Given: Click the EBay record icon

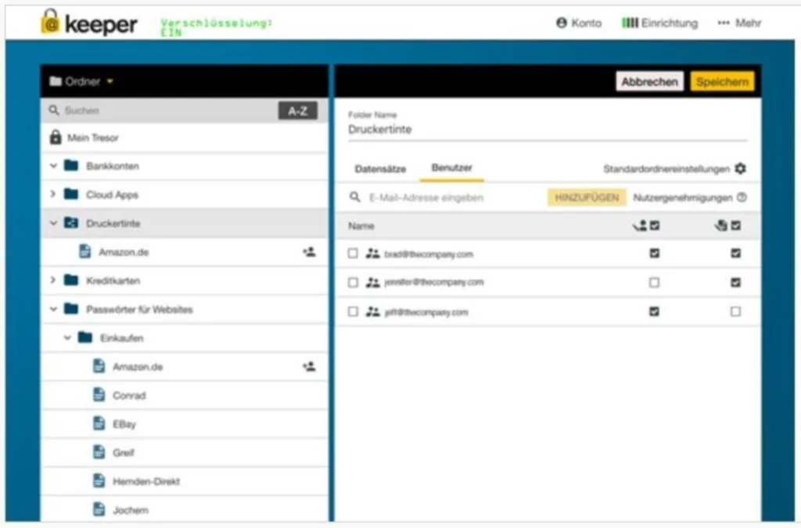Looking at the screenshot, I should click(x=99, y=423).
